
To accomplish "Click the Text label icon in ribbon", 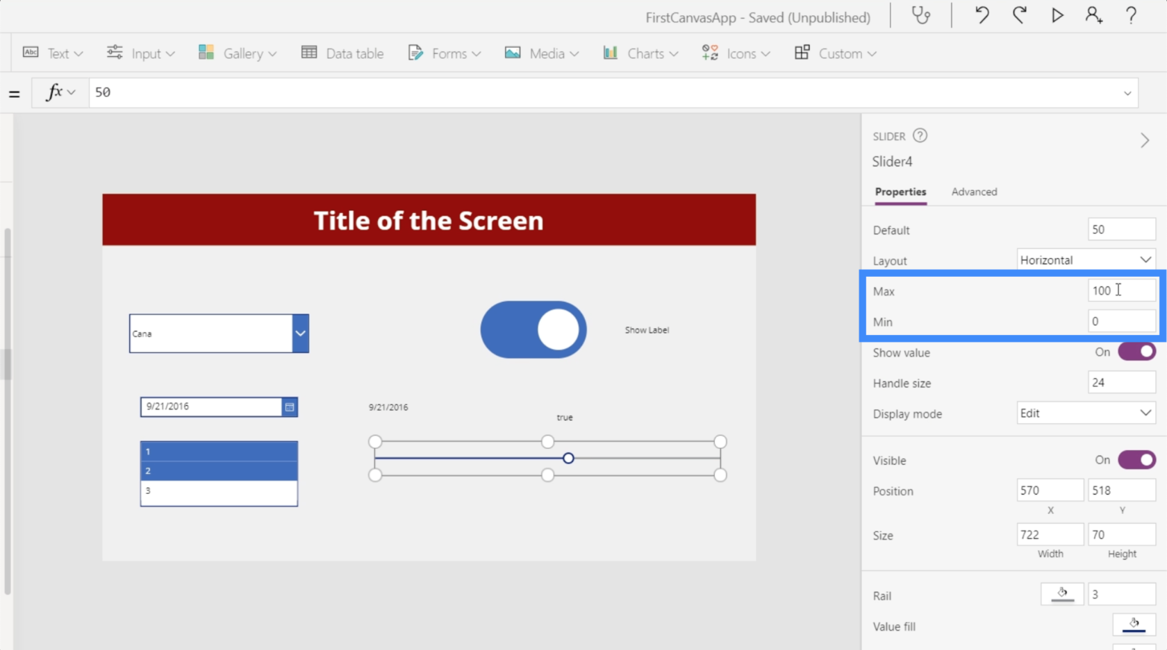I will click(x=31, y=53).
